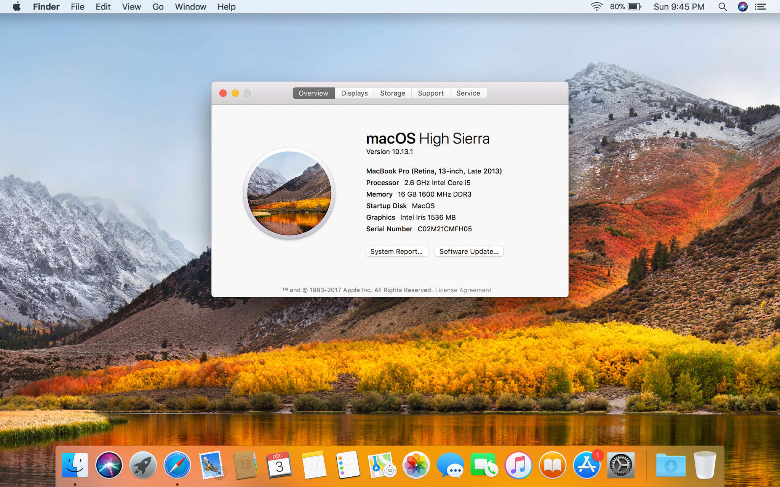The image size is (780, 487).
Task: Open the Finder menu
Action: point(46,6)
